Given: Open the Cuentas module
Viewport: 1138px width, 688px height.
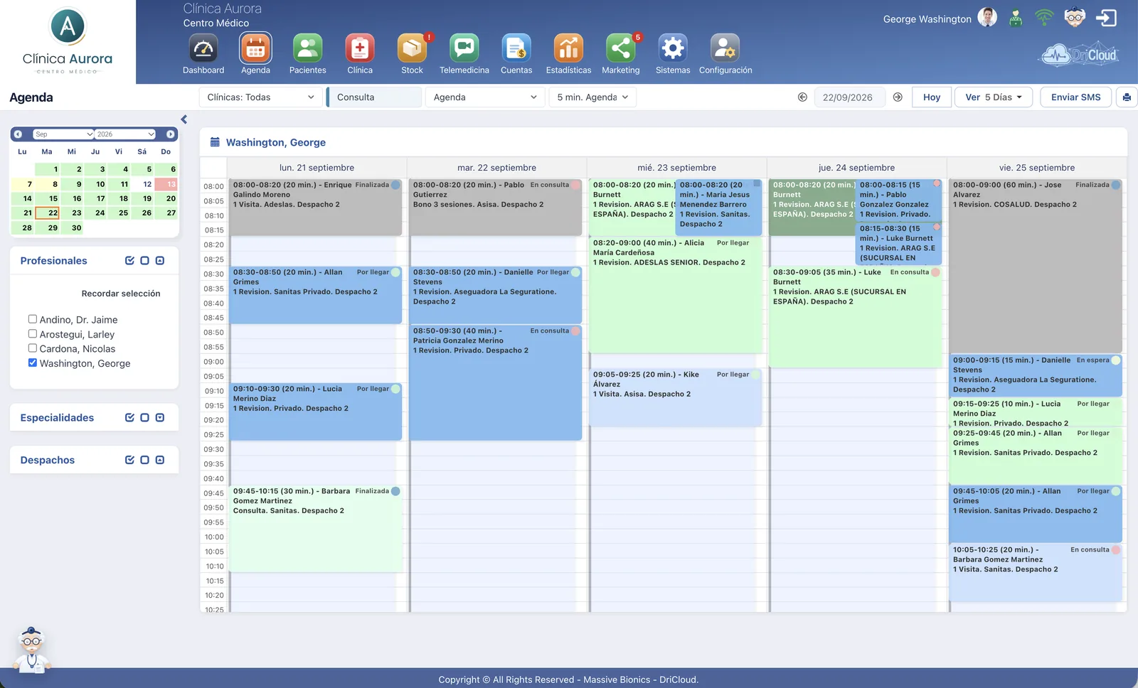Looking at the screenshot, I should [x=516, y=49].
